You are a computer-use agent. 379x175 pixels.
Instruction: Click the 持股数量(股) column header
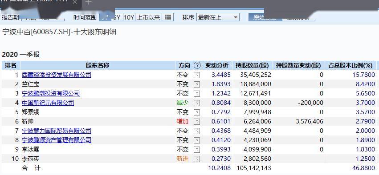coord(253,65)
